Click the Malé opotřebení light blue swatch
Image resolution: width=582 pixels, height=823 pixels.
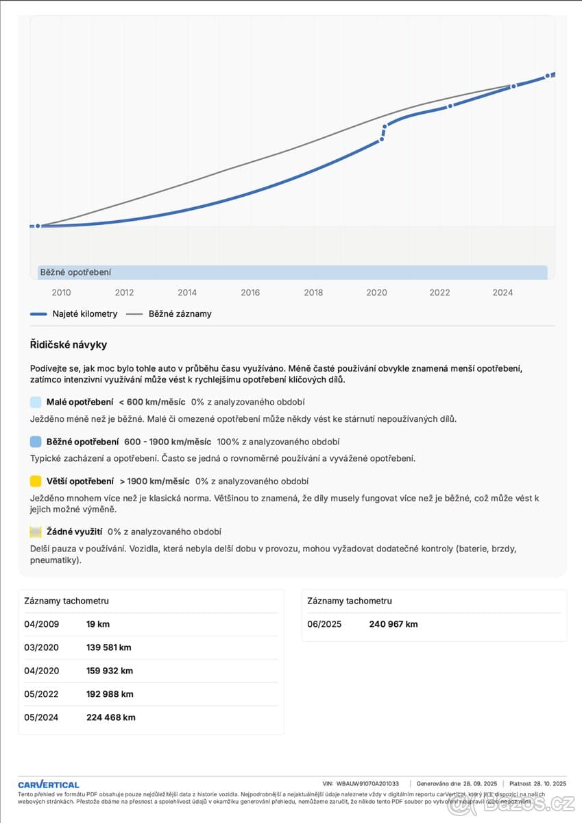coord(36,403)
